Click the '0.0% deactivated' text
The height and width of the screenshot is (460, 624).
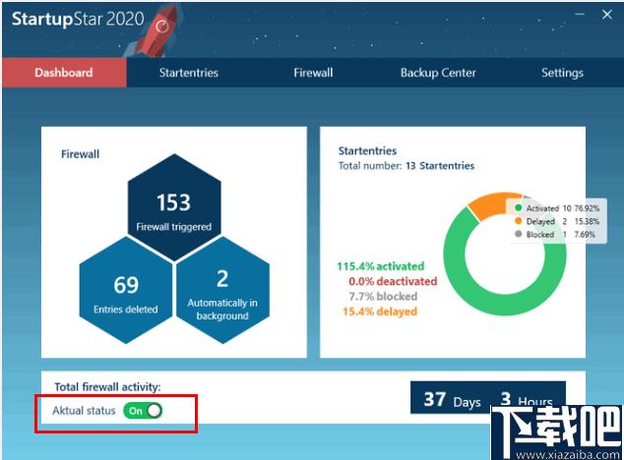393,281
